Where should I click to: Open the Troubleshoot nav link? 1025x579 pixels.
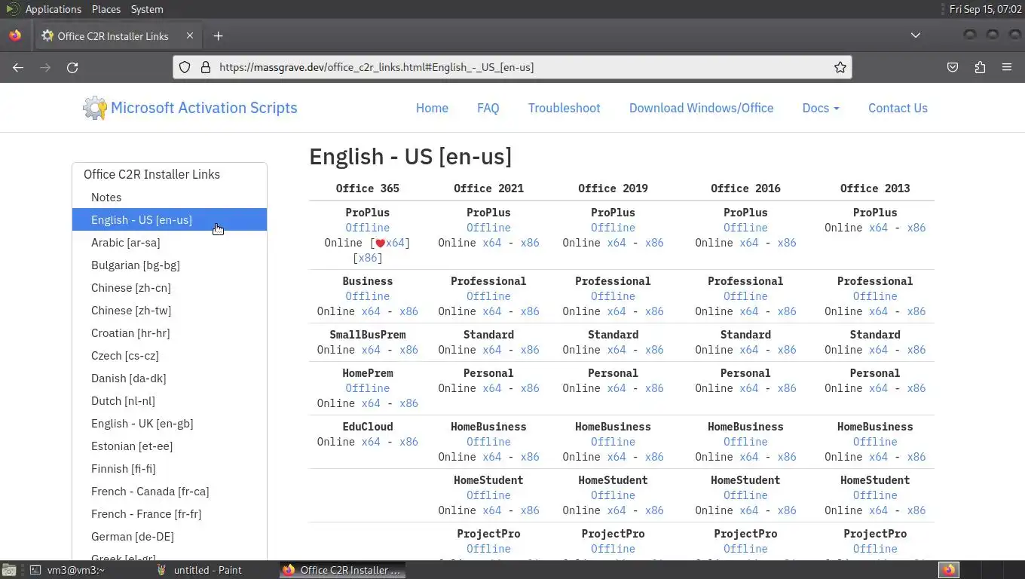[x=565, y=108]
